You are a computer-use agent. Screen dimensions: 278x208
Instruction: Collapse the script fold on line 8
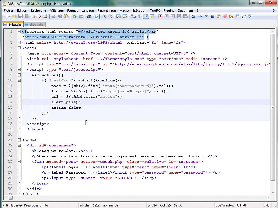pos(19,70)
